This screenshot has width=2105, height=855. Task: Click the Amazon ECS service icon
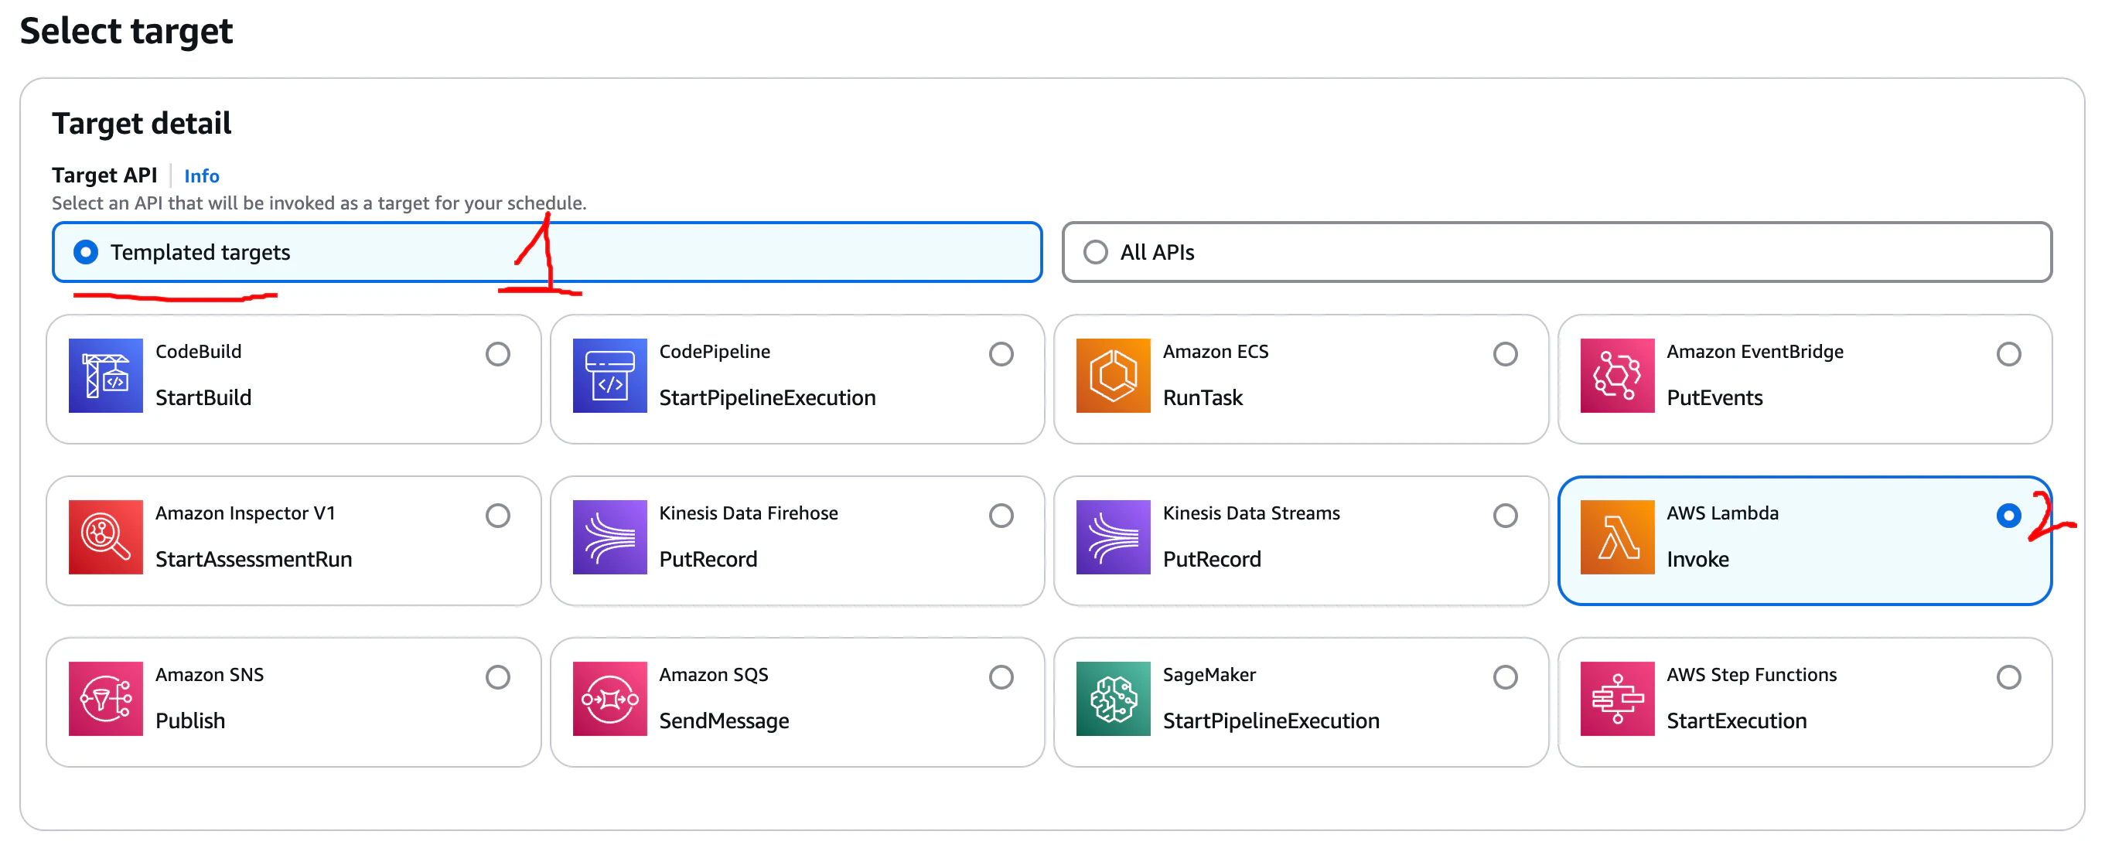point(1113,376)
